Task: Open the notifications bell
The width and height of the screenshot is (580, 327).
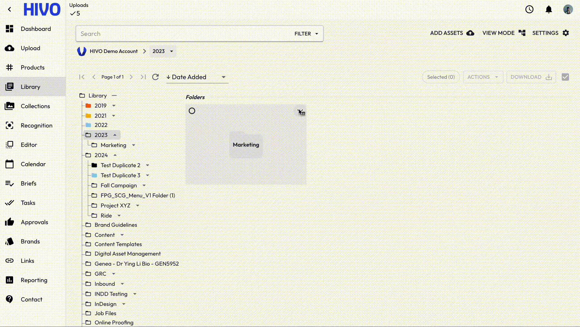Action: [549, 9]
